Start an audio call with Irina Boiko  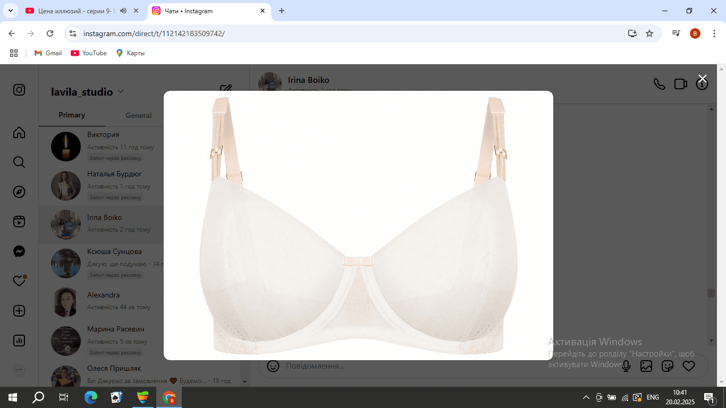coord(659,84)
